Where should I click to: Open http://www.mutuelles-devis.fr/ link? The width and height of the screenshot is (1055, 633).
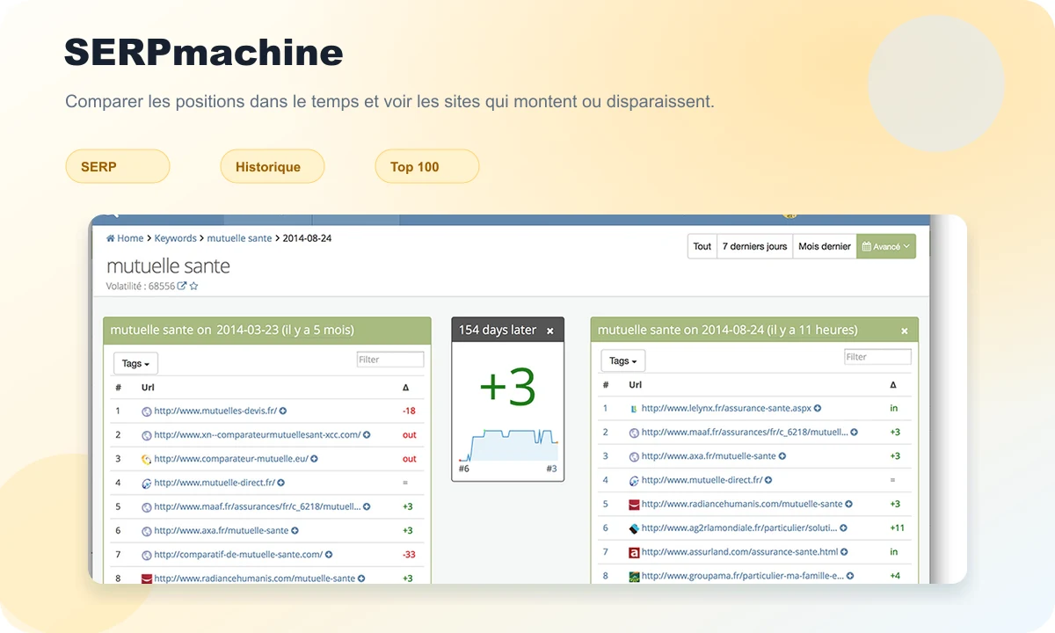tap(215, 411)
